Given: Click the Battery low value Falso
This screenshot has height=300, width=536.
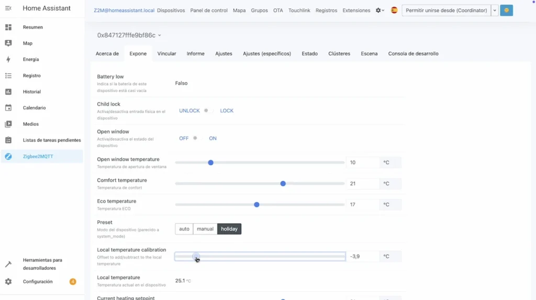Looking at the screenshot, I should click(x=181, y=83).
